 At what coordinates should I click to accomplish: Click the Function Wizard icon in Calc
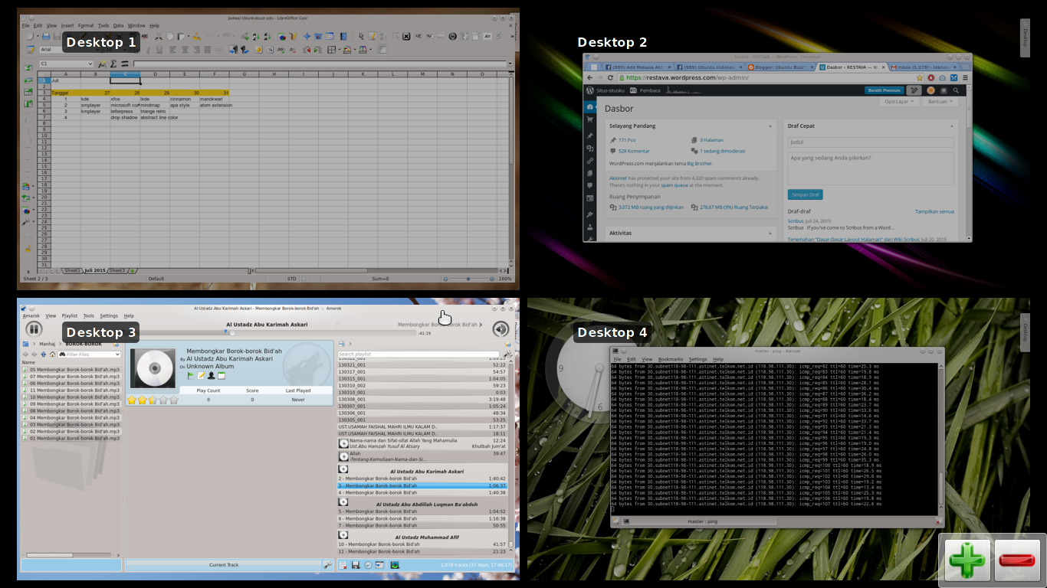pyautogui.click(x=102, y=64)
